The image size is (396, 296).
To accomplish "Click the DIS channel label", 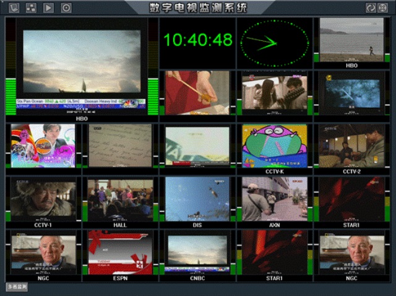I will click(x=197, y=225).
